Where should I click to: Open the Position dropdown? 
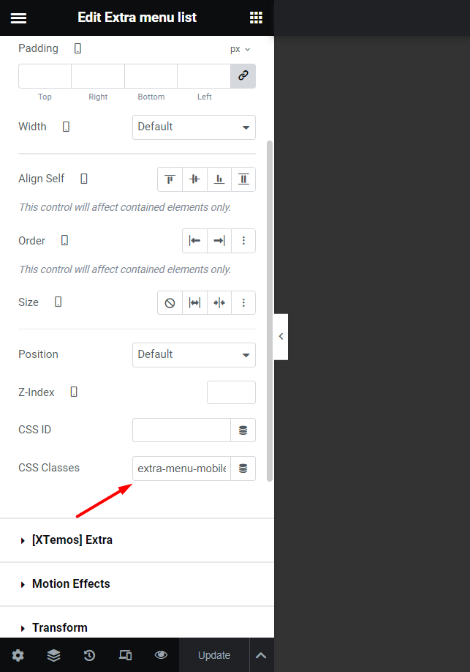coord(194,355)
